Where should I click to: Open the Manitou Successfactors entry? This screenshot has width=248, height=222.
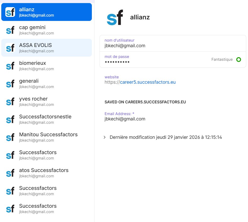[46, 137]
